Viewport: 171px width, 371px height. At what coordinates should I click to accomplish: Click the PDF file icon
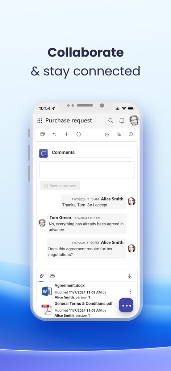click(47, 309)
